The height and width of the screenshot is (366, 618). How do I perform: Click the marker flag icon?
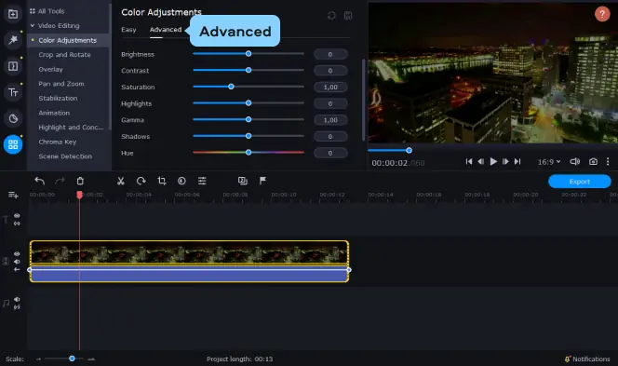click(262, 181)
